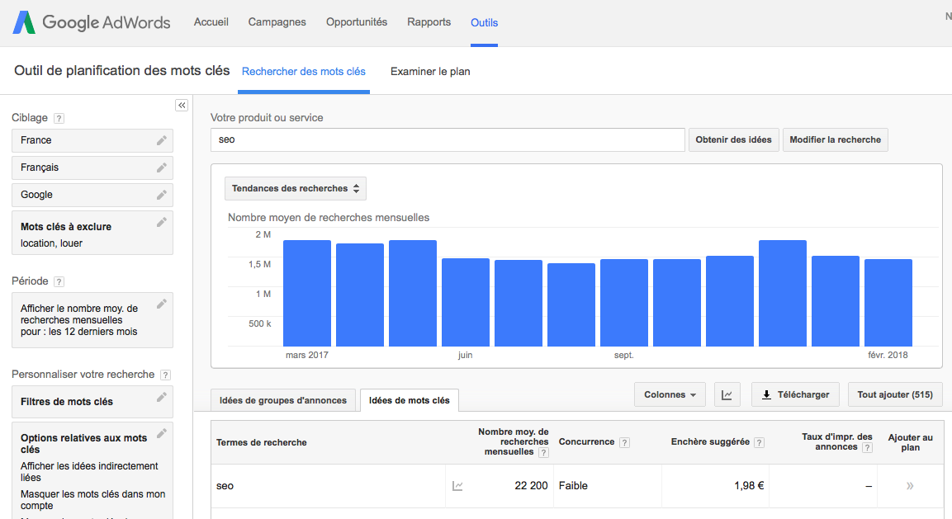
Task: Open help for Enchère suggérée column
Action: pos(759,442)
